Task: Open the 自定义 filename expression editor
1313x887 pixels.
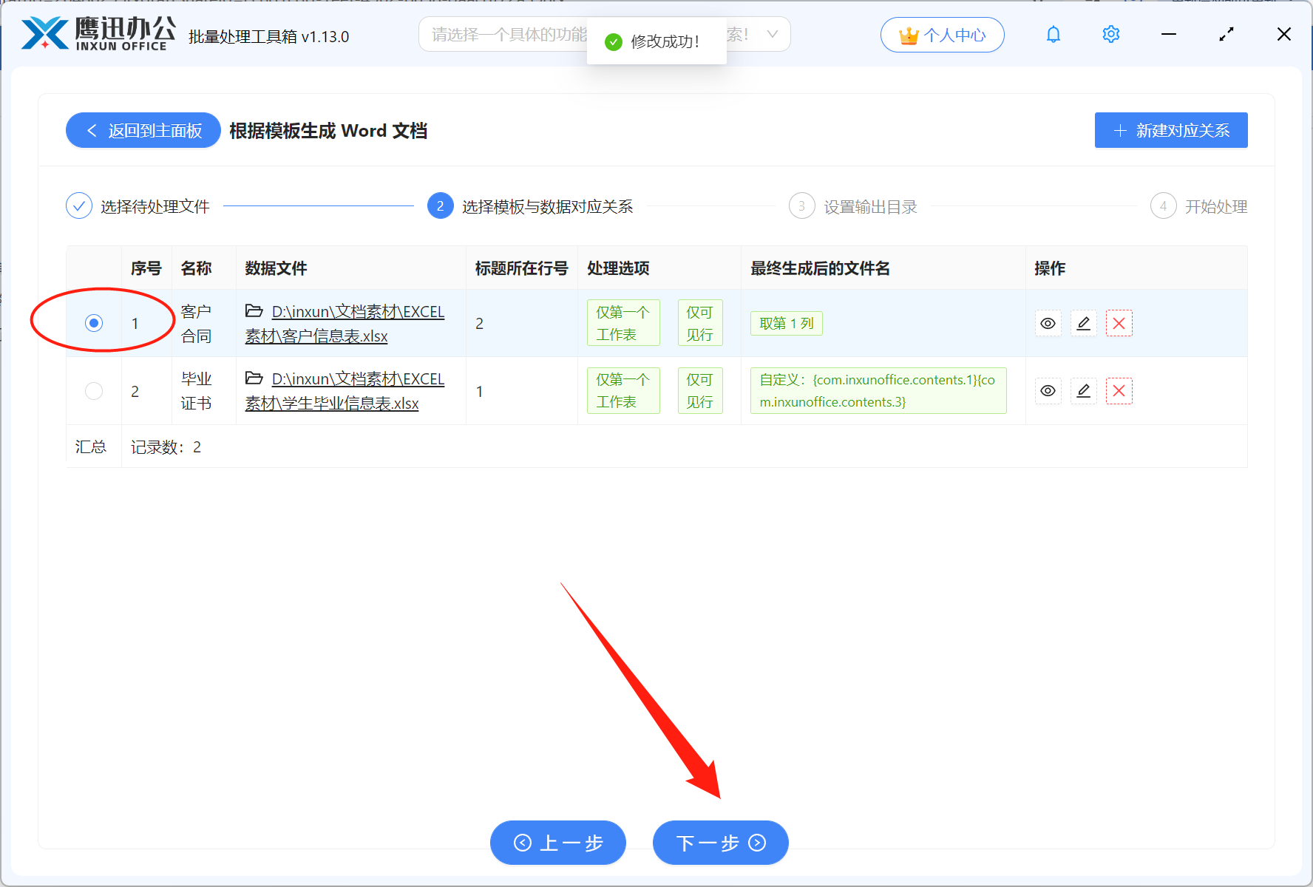Action: [x=878, y=390]
